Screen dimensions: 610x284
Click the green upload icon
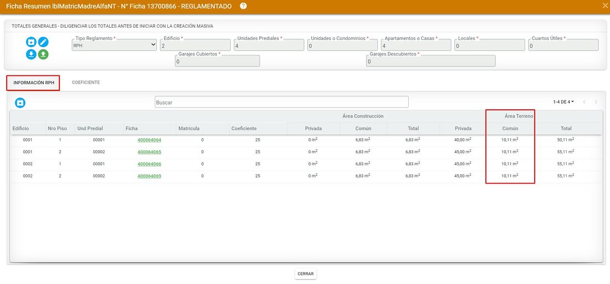(x=43, y=54)
